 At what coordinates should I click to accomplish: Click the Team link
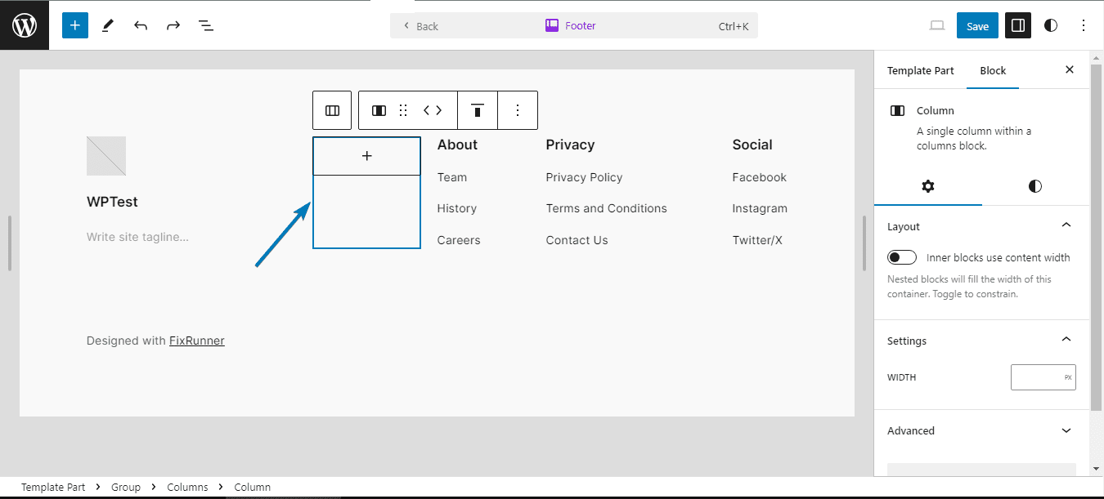[452, 177]
